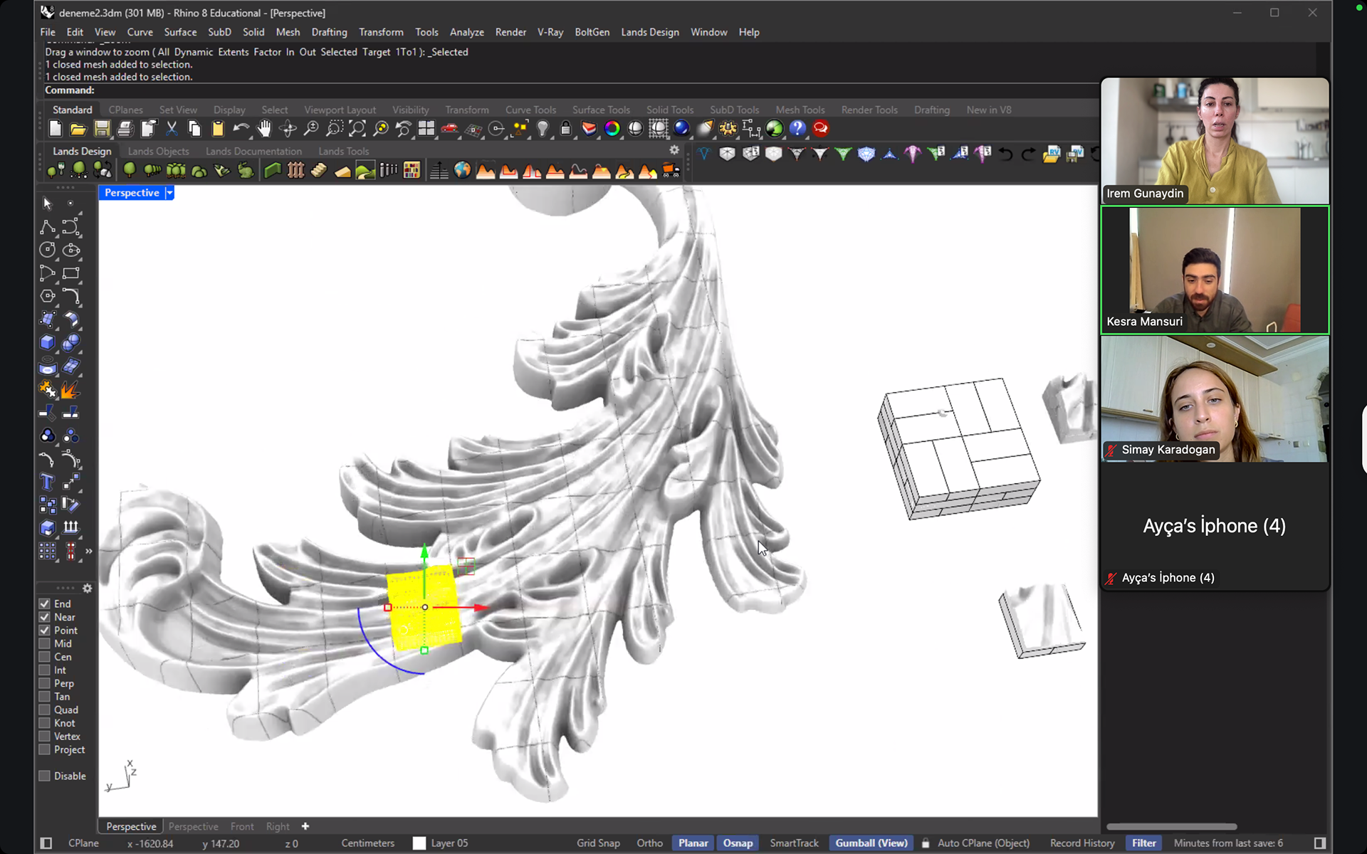Click the Undo arrow in mesh toolbar
Screen dimensions: 1367x854
[x=1005, y=154]
